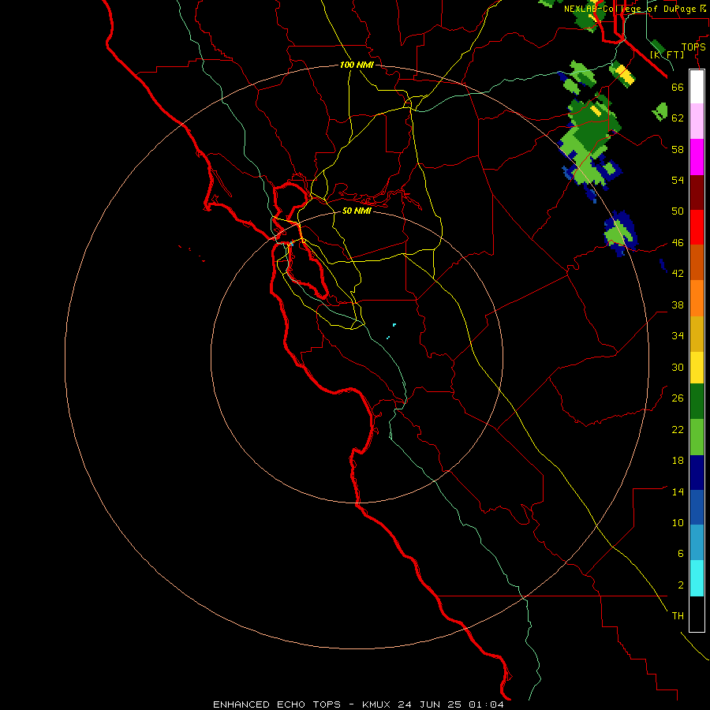Click the magenta legend swatch

[697, 157]
